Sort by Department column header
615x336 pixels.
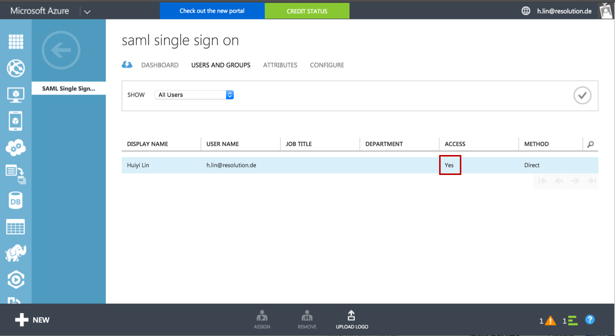click(384, 144)
